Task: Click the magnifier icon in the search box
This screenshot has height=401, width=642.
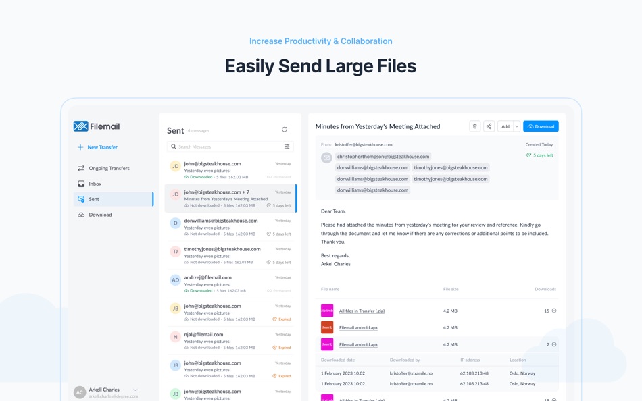Action: click(174, 146)
